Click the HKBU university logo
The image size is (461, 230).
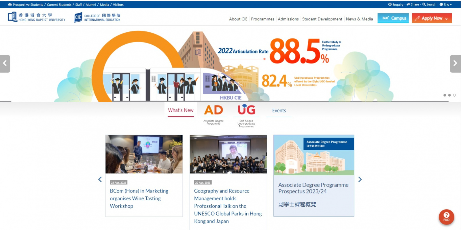37,17
